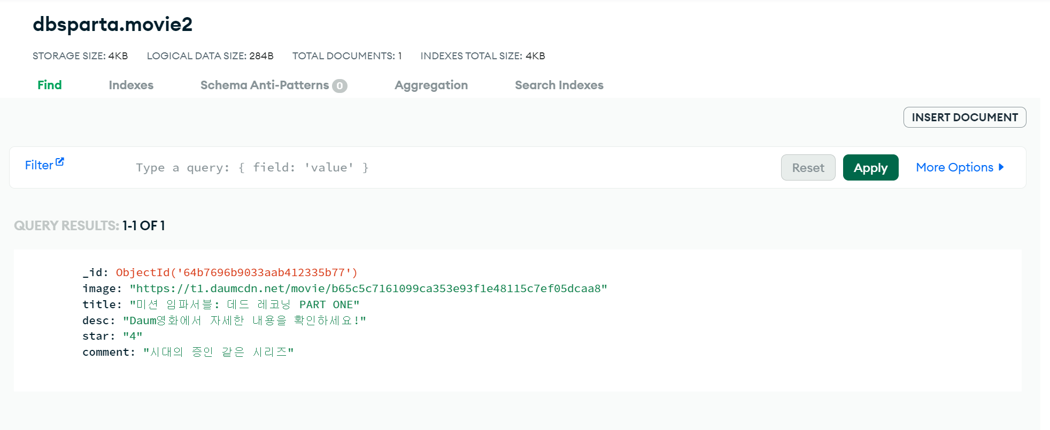Select the comment field value
This screenshot has height=430, width=1050.
click(x=218, y=352)
